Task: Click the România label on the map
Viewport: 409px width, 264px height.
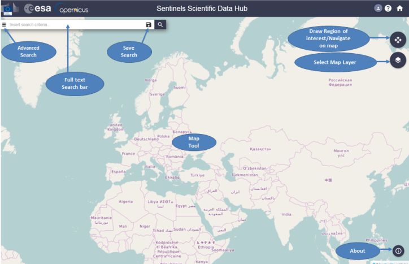Action: pyautogui.click(x=175, y=157)
